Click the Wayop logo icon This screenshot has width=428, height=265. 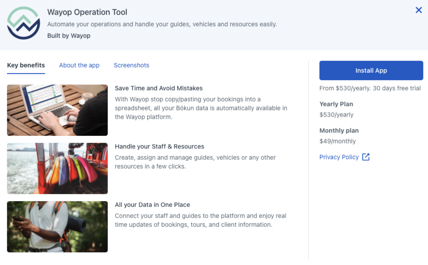tap(24, 23)
